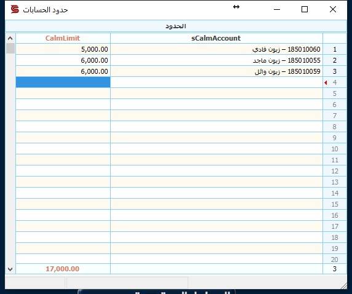Click the 17,000.00 total footer cell
Image resolution: width=352 pixels, height=294 pixels.
click(63, 269)
